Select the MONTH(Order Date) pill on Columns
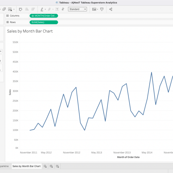The height and width of the screenshot is (173, 173). point(44,16)
